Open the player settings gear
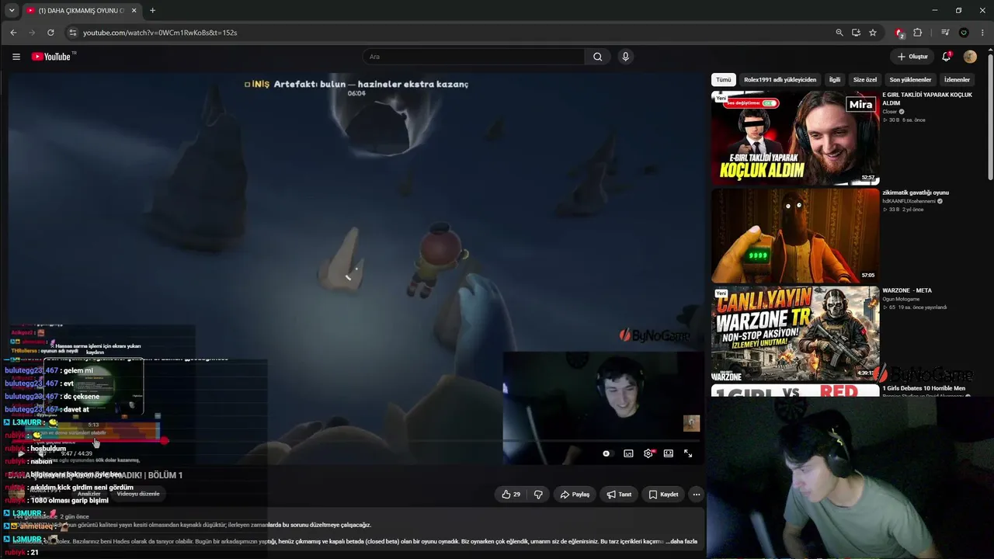The width and height of the screenshot is (994, 559). pyautogui.click(x=648, y=453)
